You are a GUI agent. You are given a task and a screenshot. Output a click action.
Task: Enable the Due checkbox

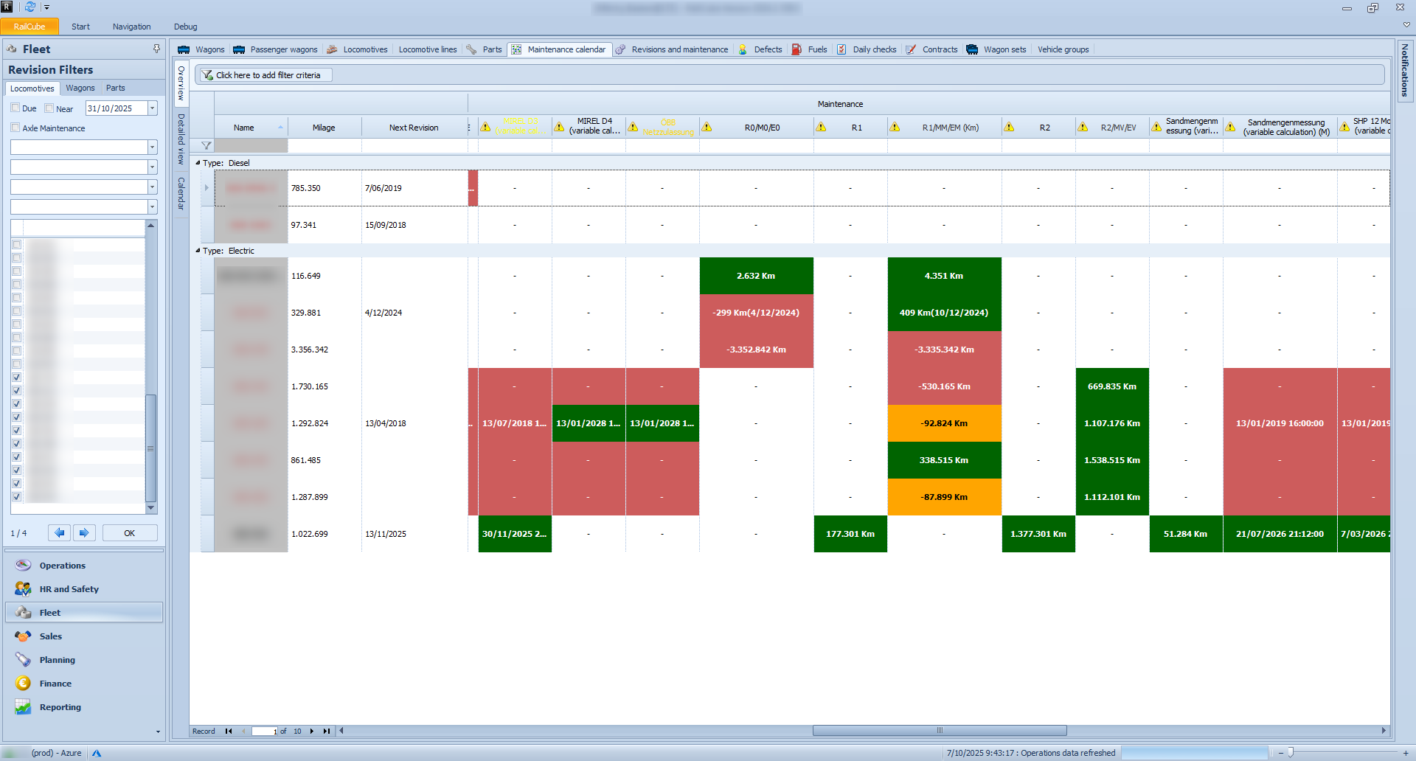pos(15,108)
